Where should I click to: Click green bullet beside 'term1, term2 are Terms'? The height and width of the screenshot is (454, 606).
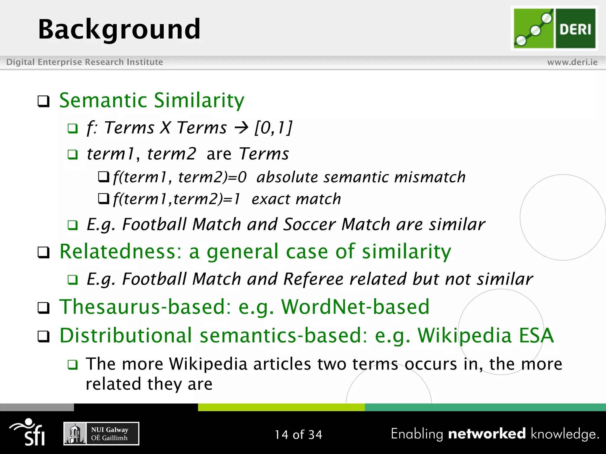[x=72, y=154]
